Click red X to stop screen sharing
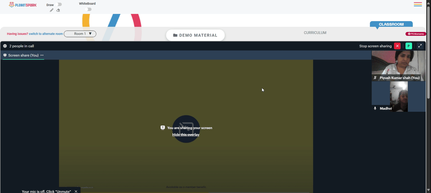Screen dimensions: 431x193 coord(397,46)
